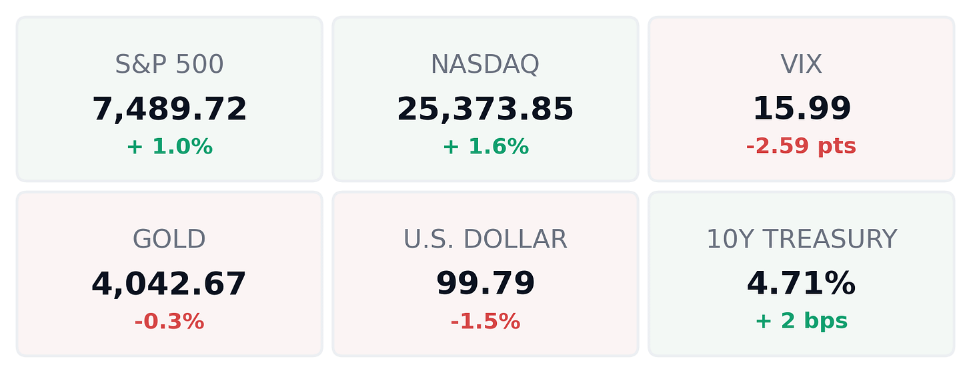
Task: Click the + 2 bps treasury change
Action: tap(802, 322)
